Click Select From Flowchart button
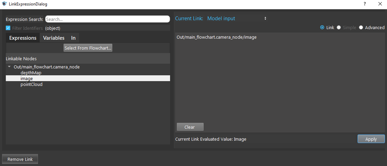This screenshot has width=387, height=166. point(88,48)
